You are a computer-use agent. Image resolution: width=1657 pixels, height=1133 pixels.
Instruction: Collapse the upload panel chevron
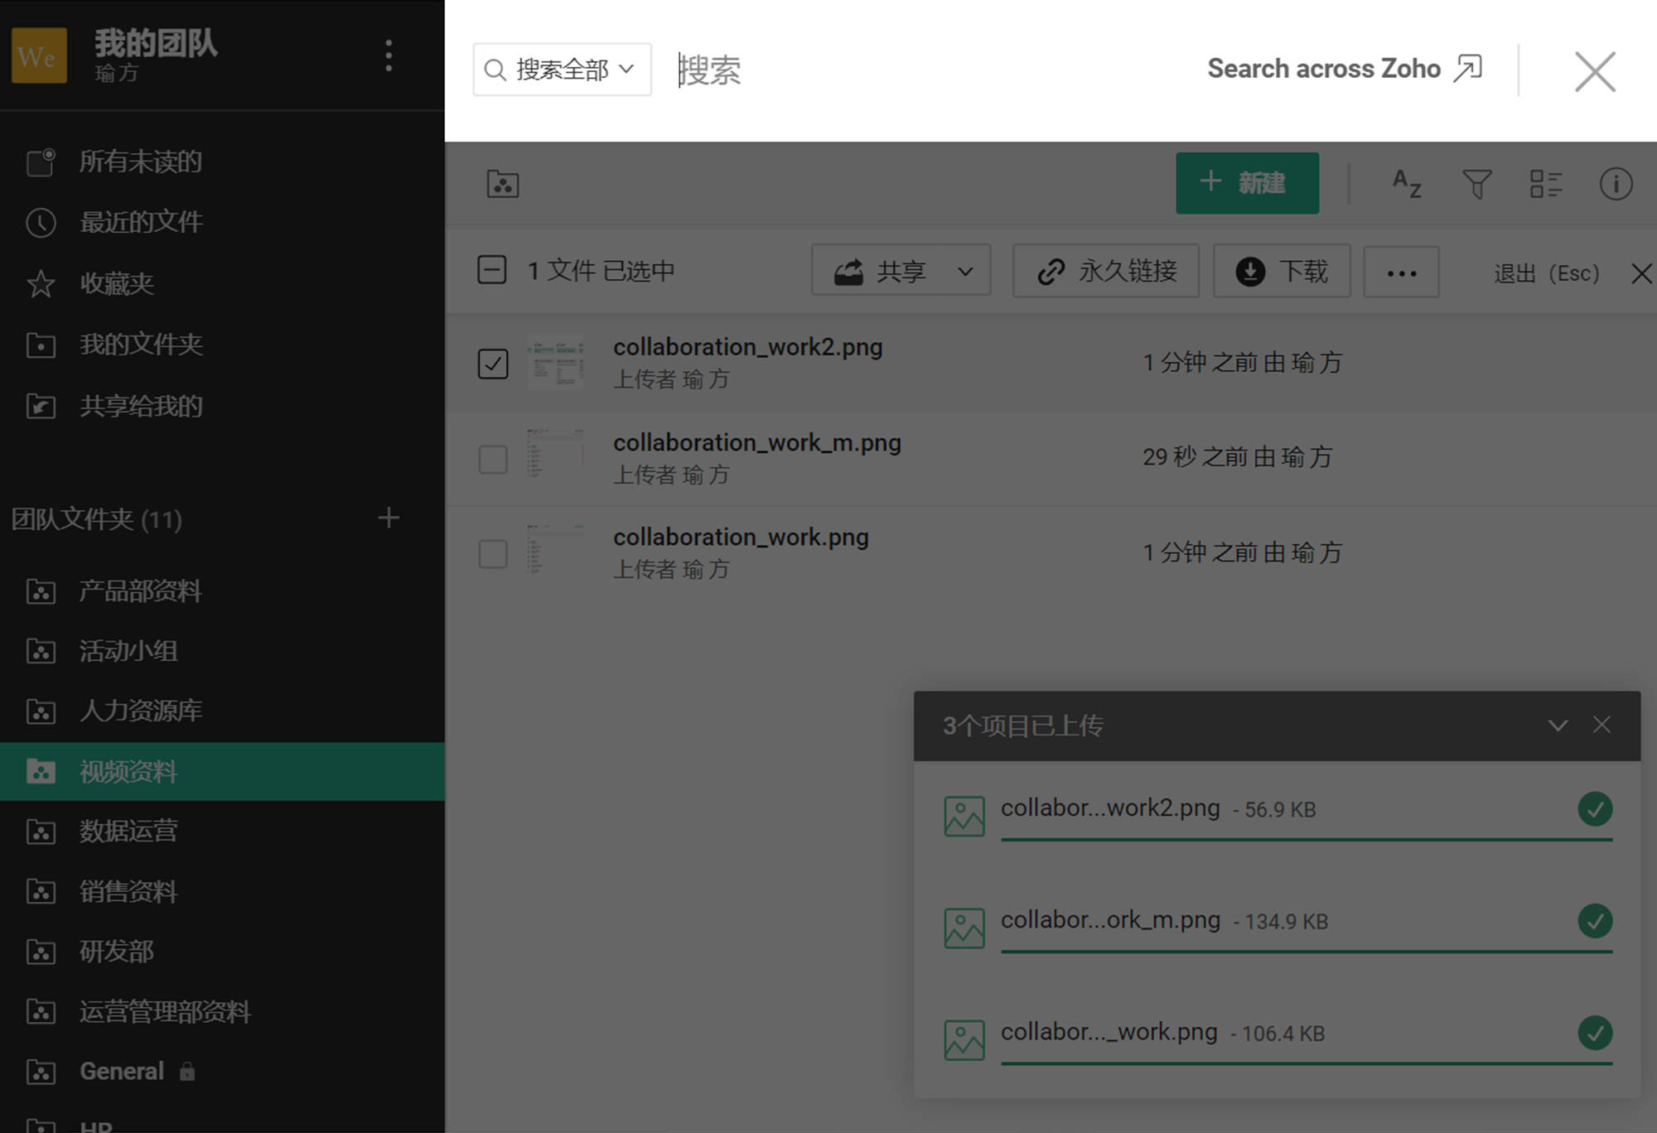1557,726
